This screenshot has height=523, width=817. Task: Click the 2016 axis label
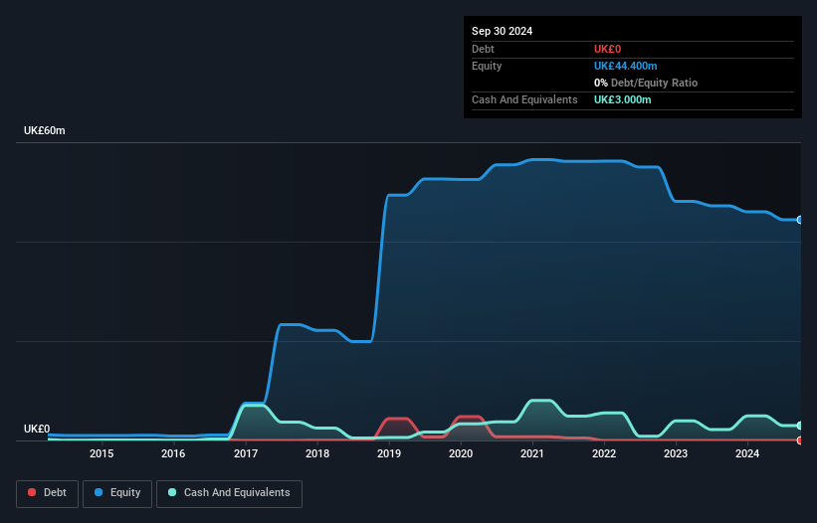[x=173, y=453]
